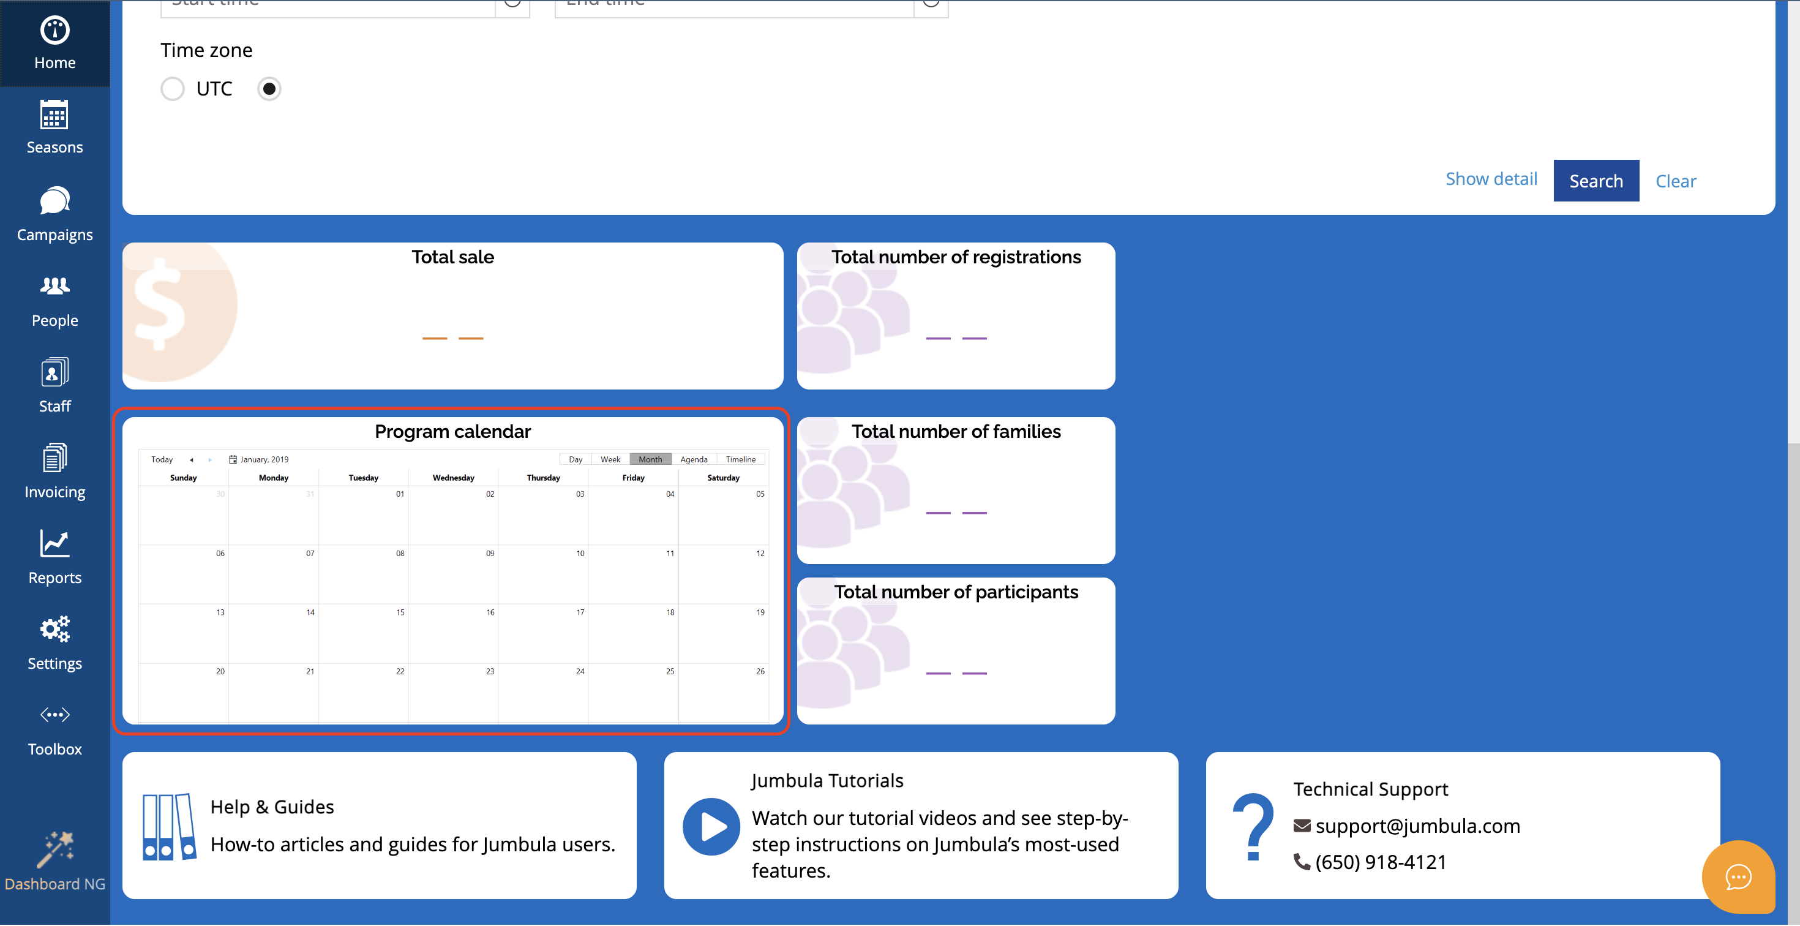The width and height of the screenshot is (1800, 926).
Task: Go to the People section icon
Action: tap(54, 287)
